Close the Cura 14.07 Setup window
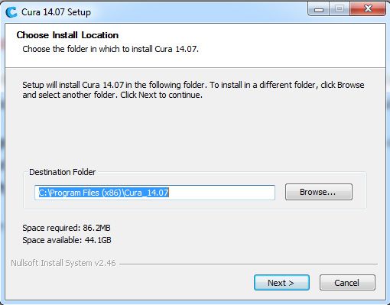 point(368,9)
